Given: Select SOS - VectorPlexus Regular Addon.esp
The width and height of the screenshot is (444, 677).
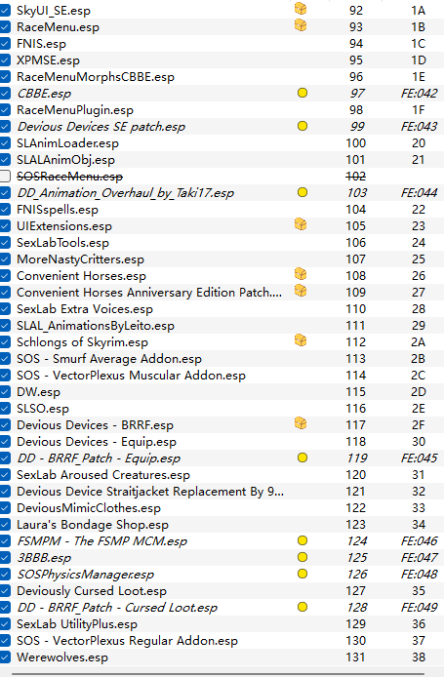Looking at the screenshot, I should coord(128,641).
